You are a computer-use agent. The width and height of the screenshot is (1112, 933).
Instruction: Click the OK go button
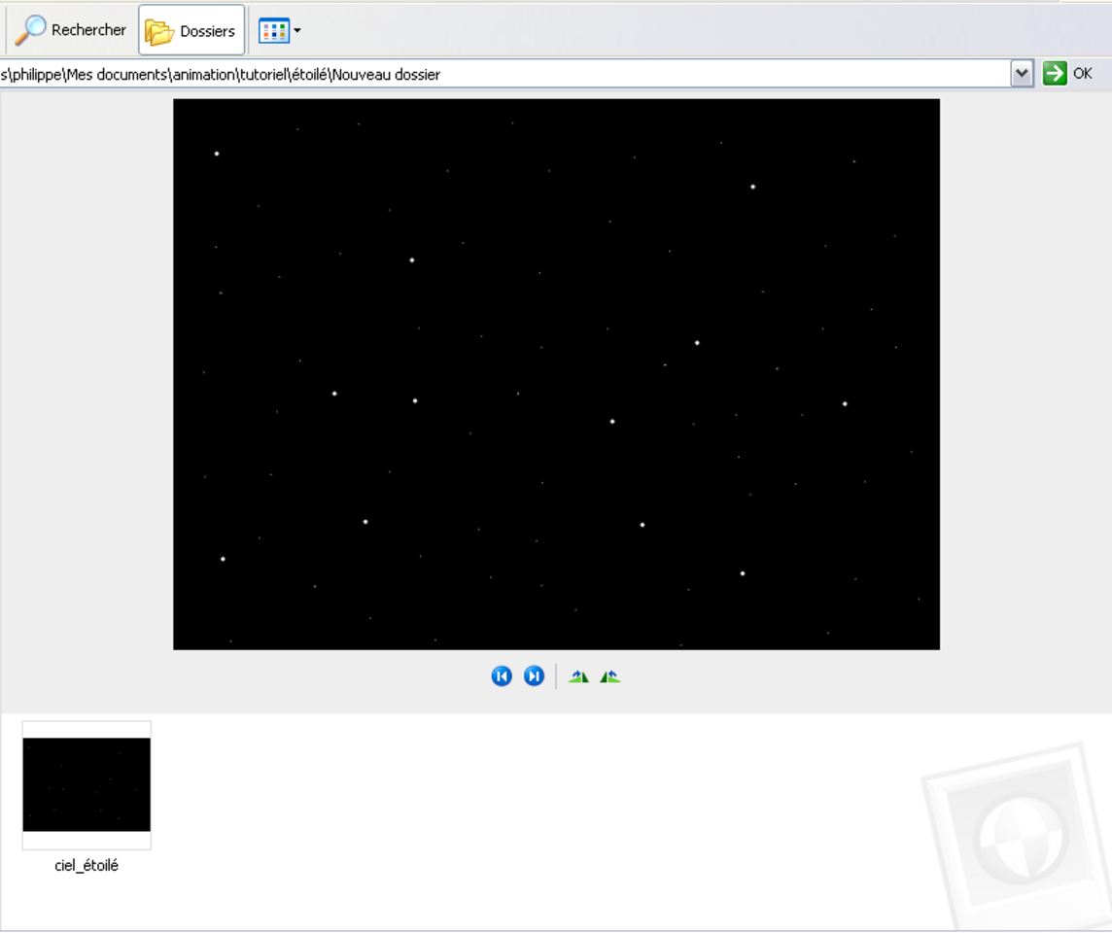[x=1068, y=74]
